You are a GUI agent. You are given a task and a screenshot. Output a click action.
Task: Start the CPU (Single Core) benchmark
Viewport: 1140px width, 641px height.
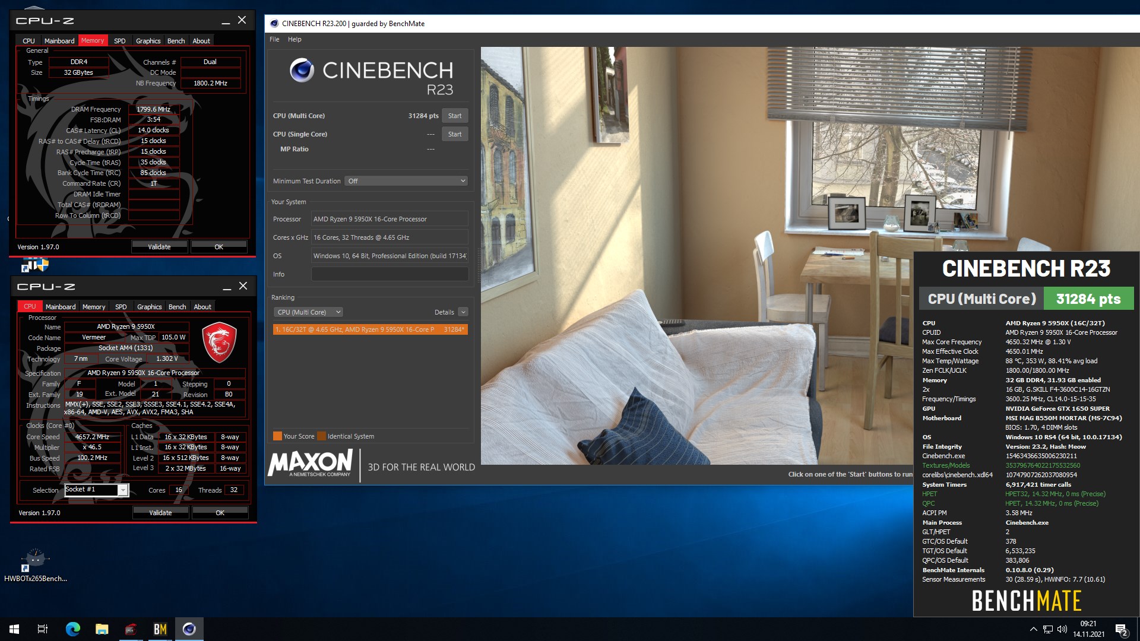coord(455,134)
